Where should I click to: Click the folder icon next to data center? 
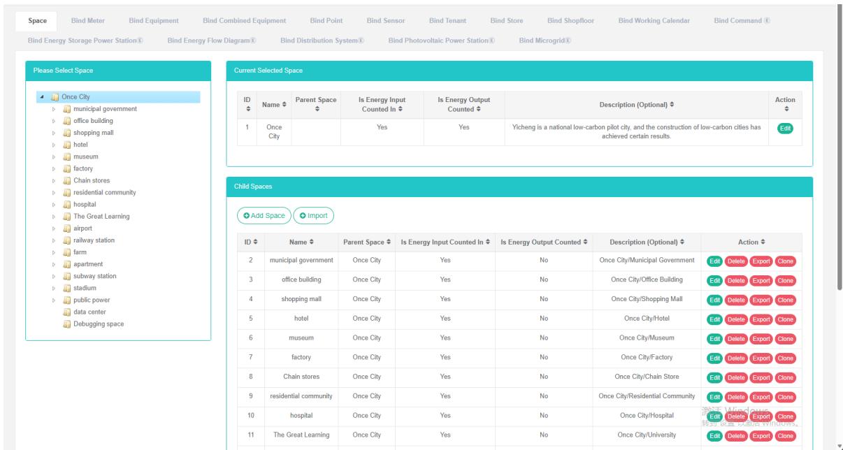(68, 312)
